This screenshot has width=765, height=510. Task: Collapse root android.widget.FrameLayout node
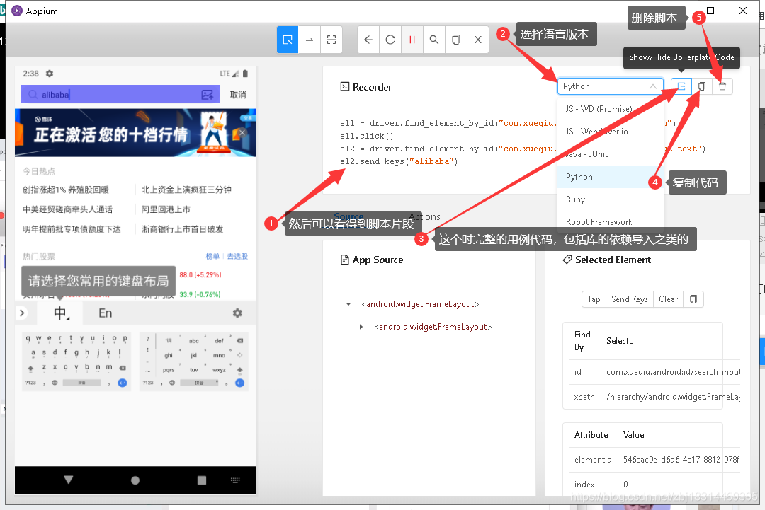coord(348,304)
